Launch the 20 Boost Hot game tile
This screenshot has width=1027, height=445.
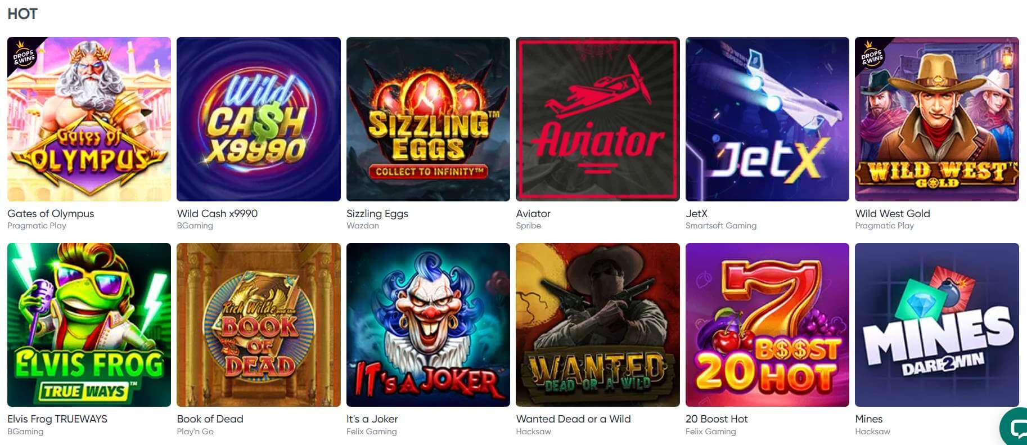(x=767, y=325)
